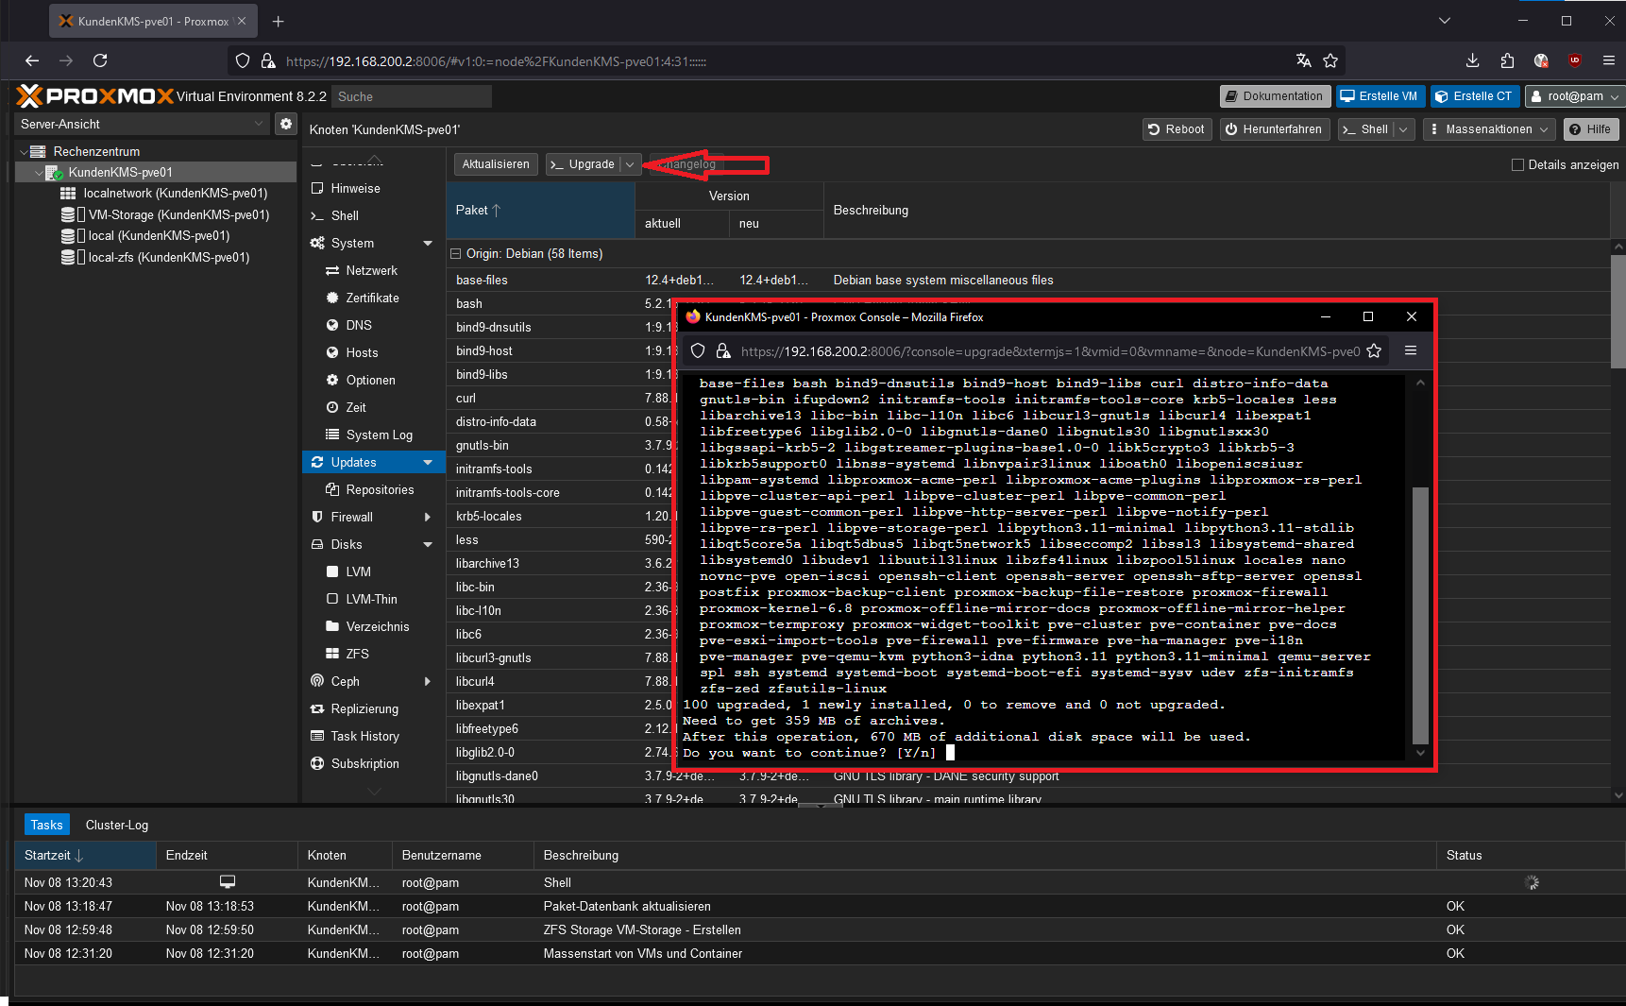
Task: Open the Upgrade button dropdown arrow
Action: (630, 164)
